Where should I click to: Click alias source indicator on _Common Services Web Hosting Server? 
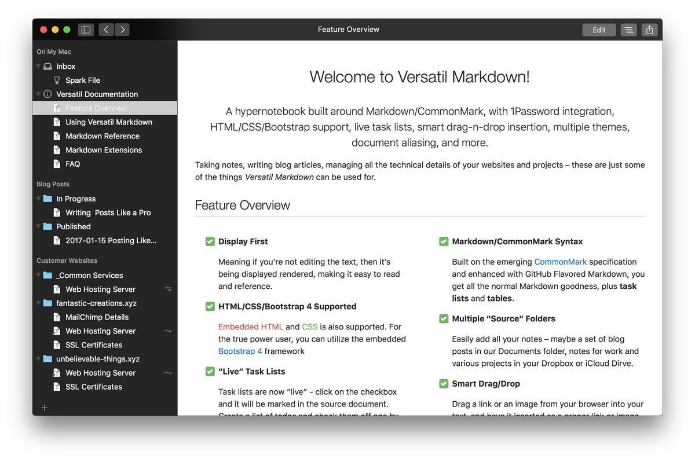169,289
